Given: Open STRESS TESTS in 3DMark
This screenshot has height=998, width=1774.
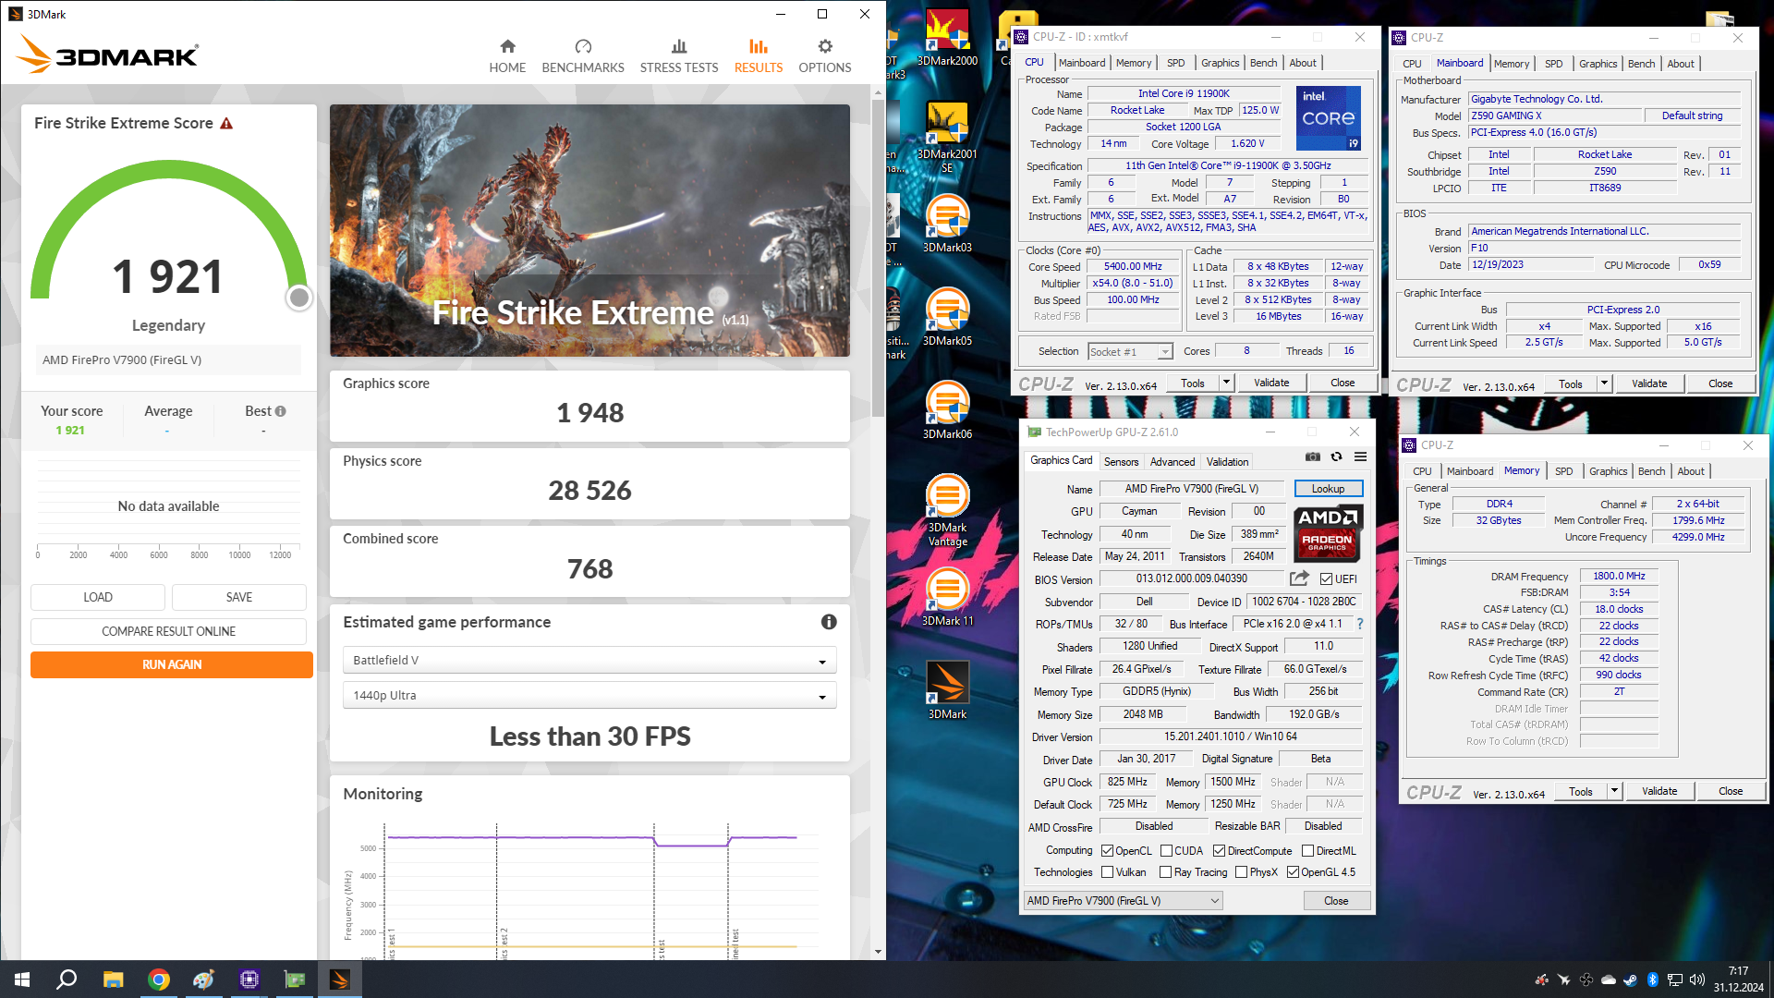Looking at the screenshot, I should click(x=679, y=56).
